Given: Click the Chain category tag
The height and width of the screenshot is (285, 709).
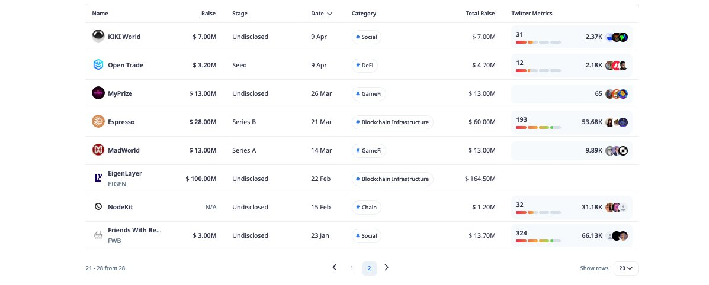Looking at the screenshot, I should pyautogui.click(x=367, y=208).
